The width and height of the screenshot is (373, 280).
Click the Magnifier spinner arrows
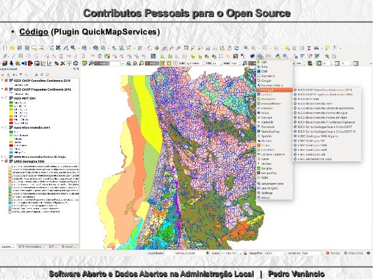[285, 253]
